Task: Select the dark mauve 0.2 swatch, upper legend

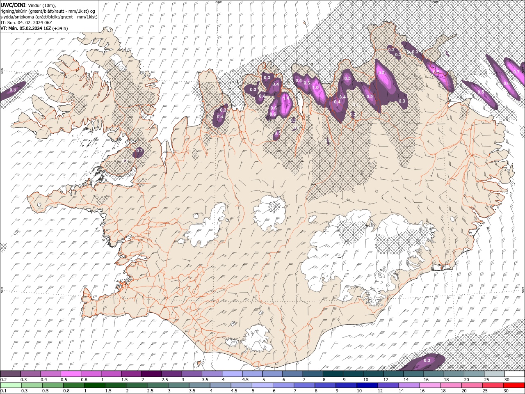Action: pyautogui.click(x=10, y=374)
